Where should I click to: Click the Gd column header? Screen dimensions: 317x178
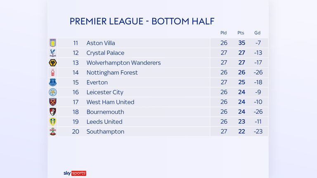click(x=258, y=33)
